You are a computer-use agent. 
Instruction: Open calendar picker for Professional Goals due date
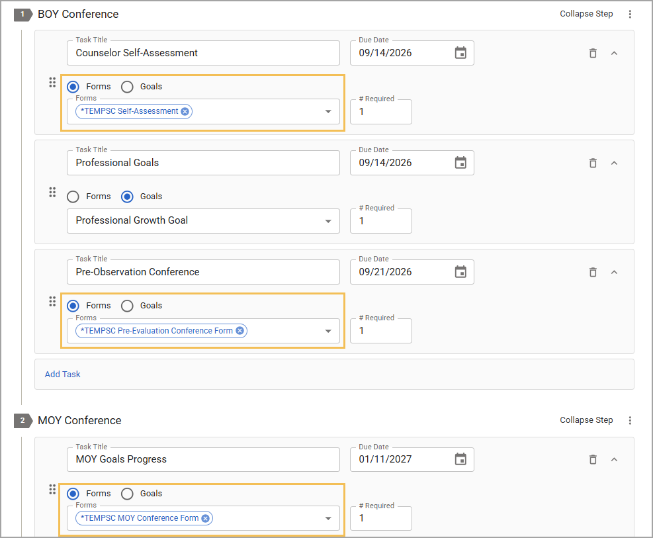(x=460, y=163)
